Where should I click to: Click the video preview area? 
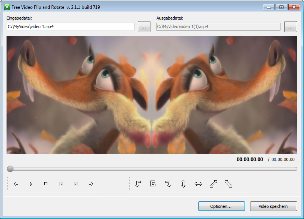tap(152, 95)
